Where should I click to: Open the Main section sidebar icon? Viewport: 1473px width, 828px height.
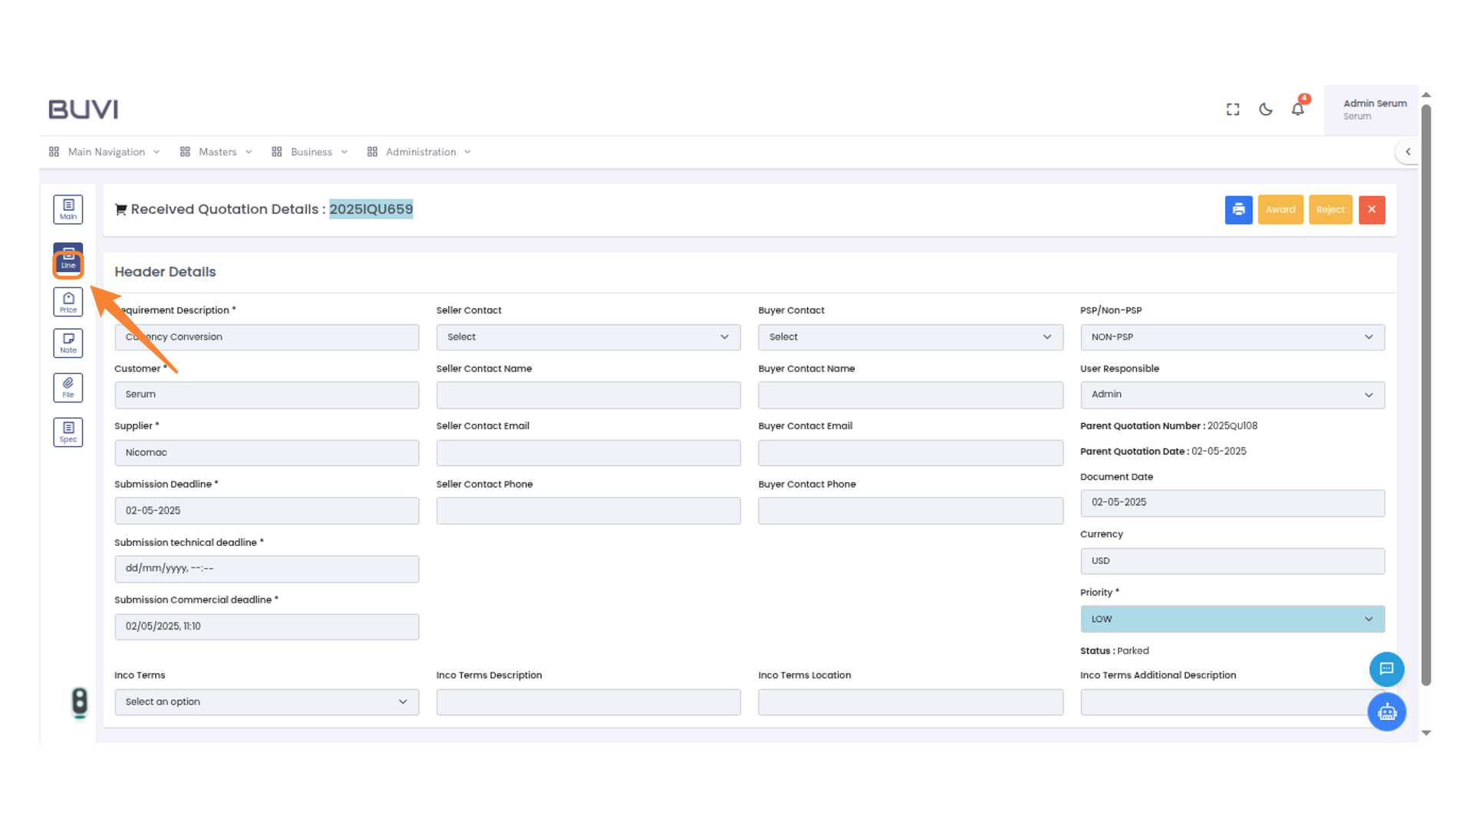(68, 209)
